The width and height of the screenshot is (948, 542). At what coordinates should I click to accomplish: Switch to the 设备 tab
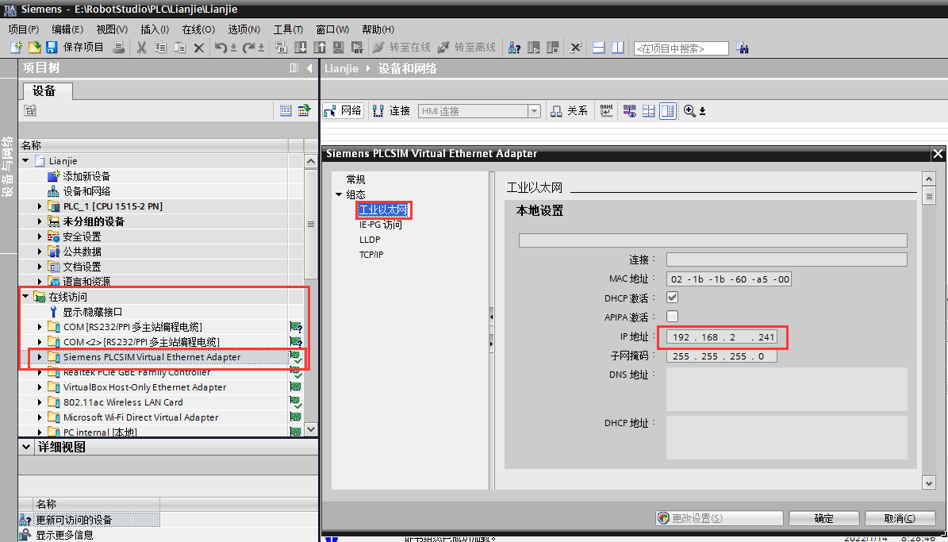46,90
